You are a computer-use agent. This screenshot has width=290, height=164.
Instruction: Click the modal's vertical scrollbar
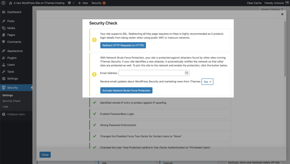285,49
